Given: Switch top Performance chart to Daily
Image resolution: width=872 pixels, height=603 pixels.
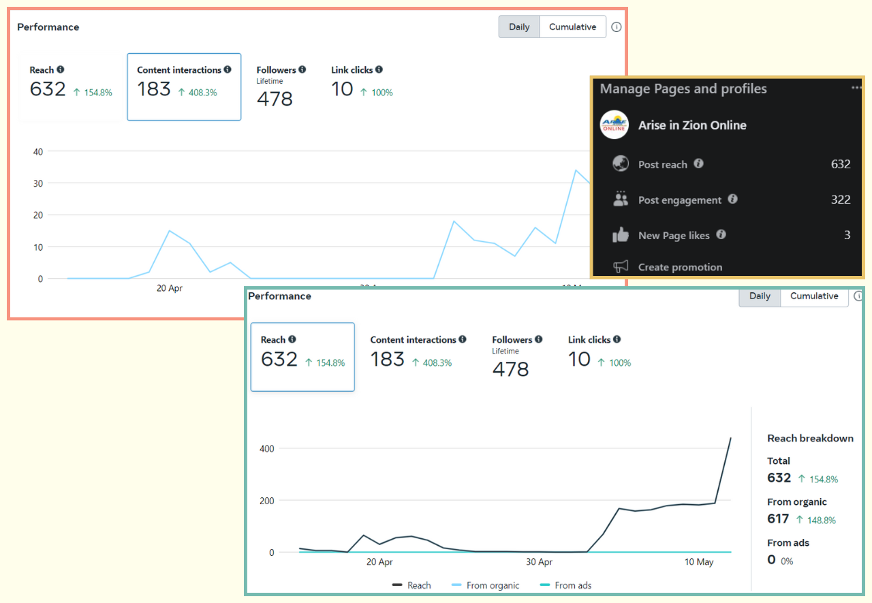Looking at the screenshot, I should 519,27.
